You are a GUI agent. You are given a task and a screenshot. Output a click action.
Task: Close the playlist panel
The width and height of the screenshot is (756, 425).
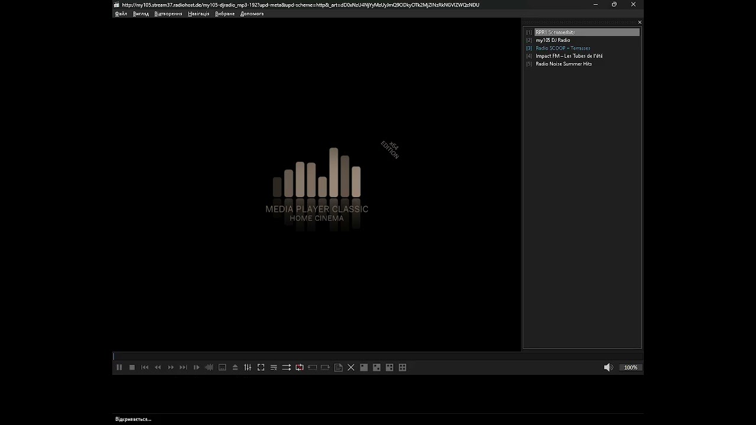[x=640, y=22]
